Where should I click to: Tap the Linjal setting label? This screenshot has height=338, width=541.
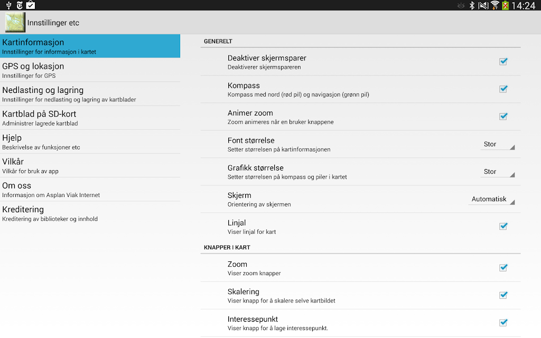pyautogui.click(x=237, y=223)
